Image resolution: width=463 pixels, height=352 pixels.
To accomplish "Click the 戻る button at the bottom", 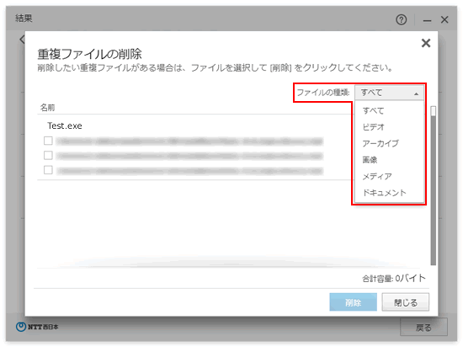I will [x=423, y=328].
